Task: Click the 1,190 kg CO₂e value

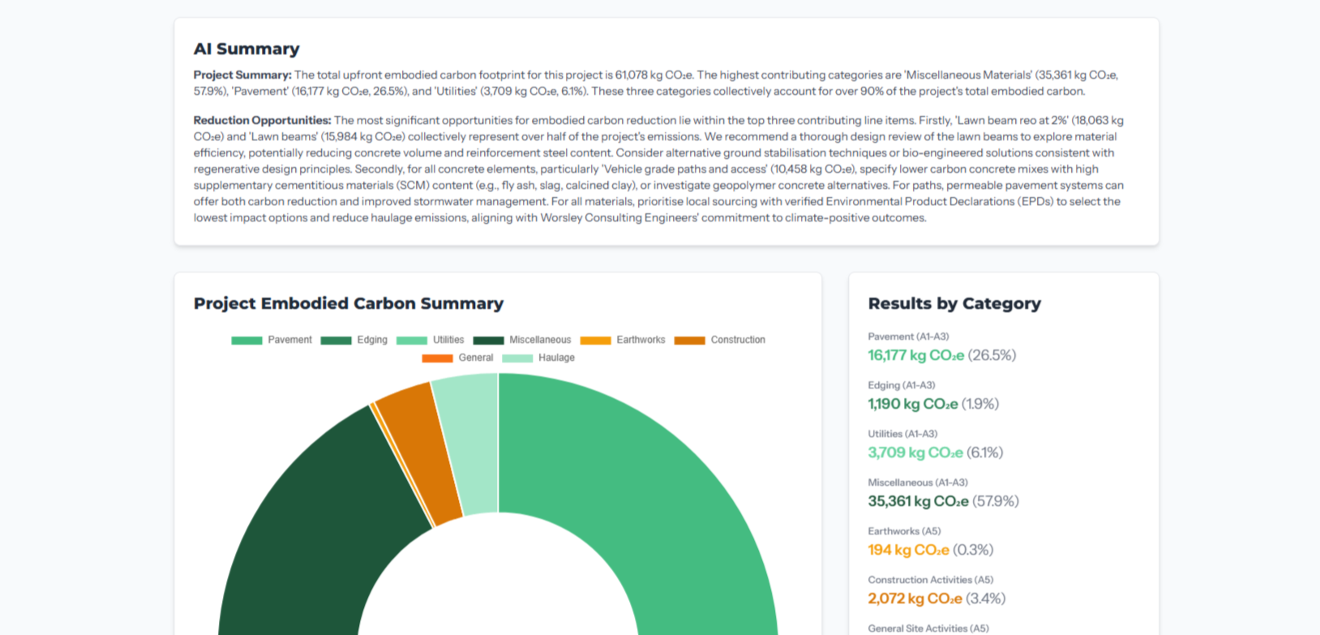Action: coord(913,404)
